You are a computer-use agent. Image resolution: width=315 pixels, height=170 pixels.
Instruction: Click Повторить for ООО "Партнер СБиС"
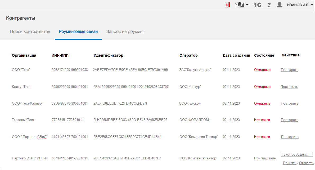point(290,137)
